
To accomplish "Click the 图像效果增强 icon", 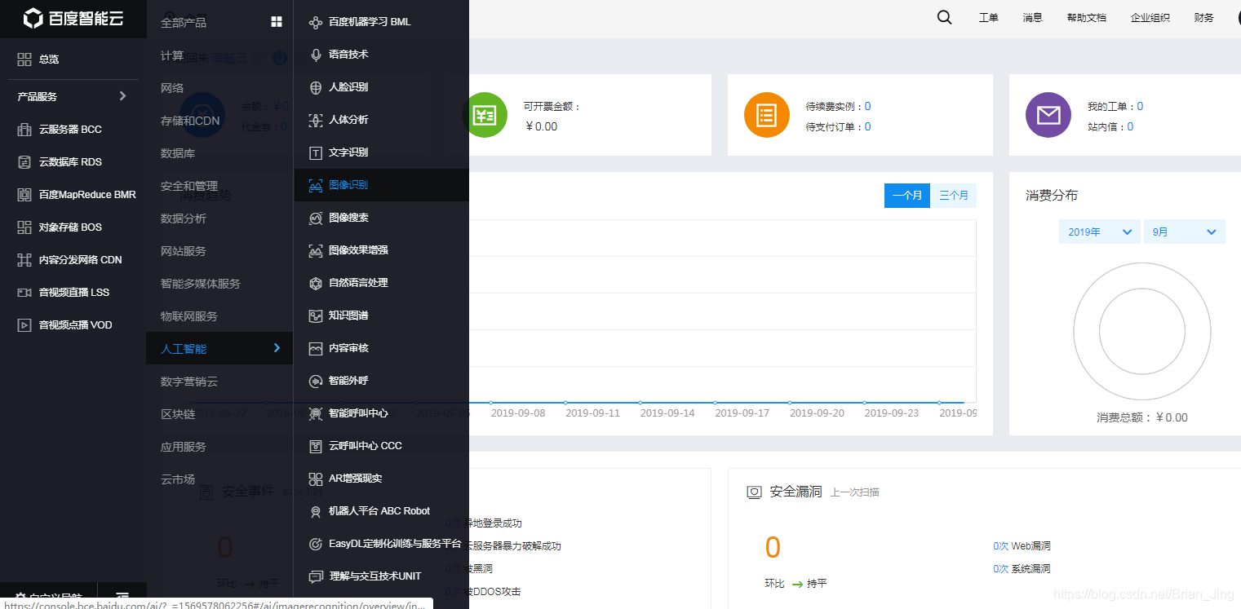I will [x=316, y=250].
